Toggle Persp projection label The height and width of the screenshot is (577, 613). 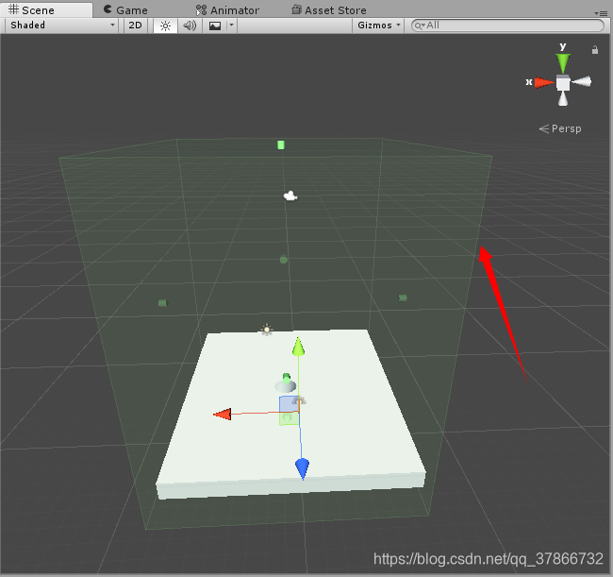point(560,128)
